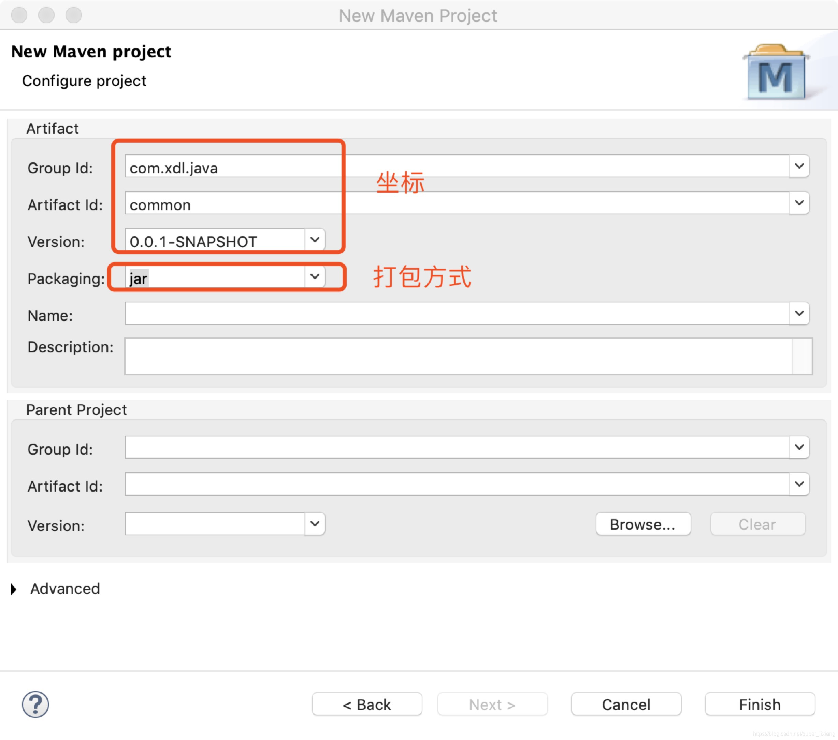The image size is (838, 740).
Task: Click the Description: label
Action: [70, 347]
